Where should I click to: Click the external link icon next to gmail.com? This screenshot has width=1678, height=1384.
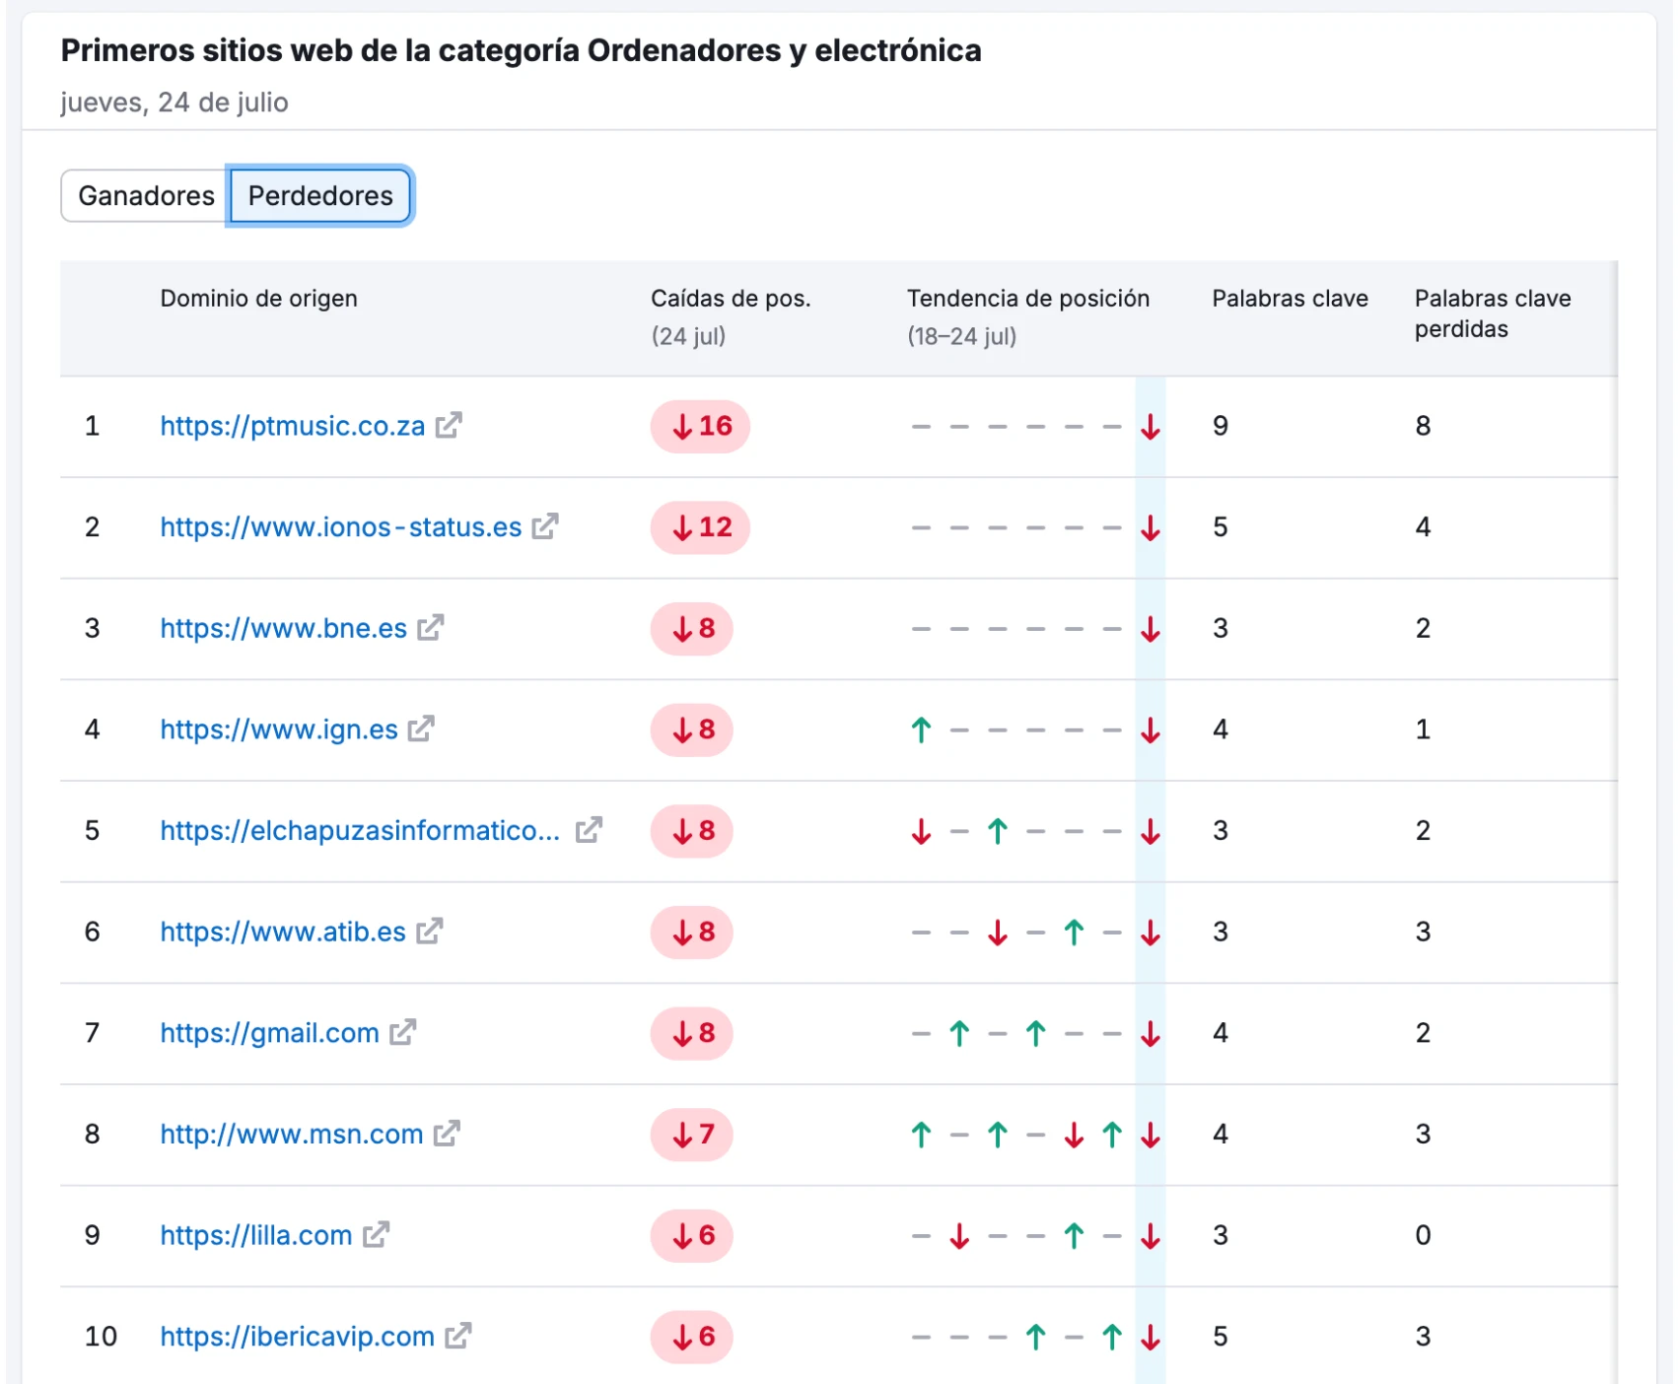pos(402,1033)
